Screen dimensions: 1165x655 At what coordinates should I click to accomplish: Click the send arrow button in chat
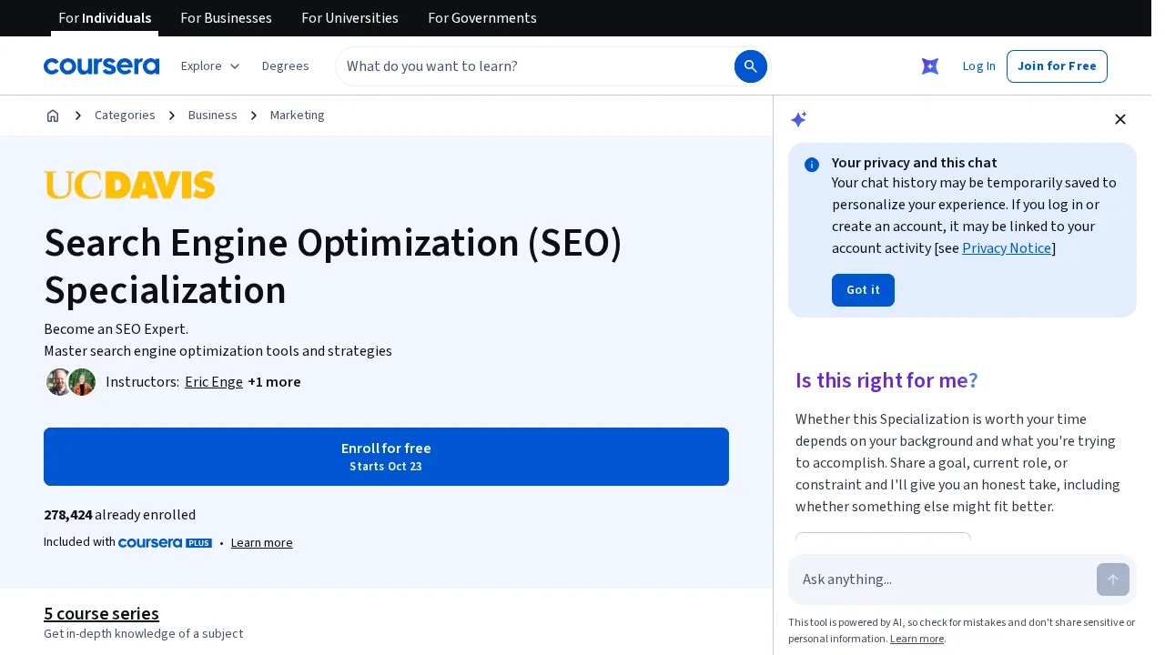tap(1113, 579)
